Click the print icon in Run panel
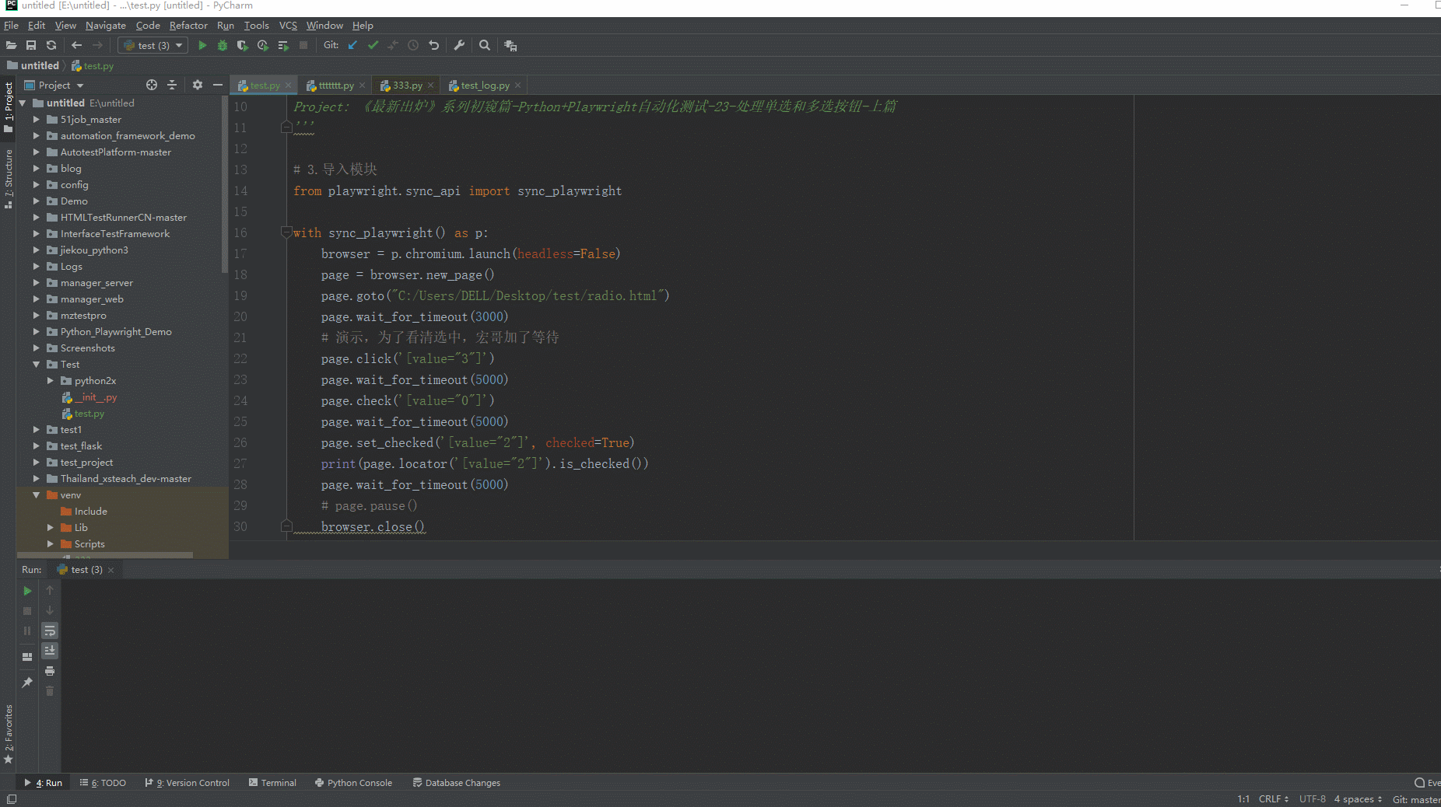The height and width of the screenshot is (807, 1441). tap(50, 671)
